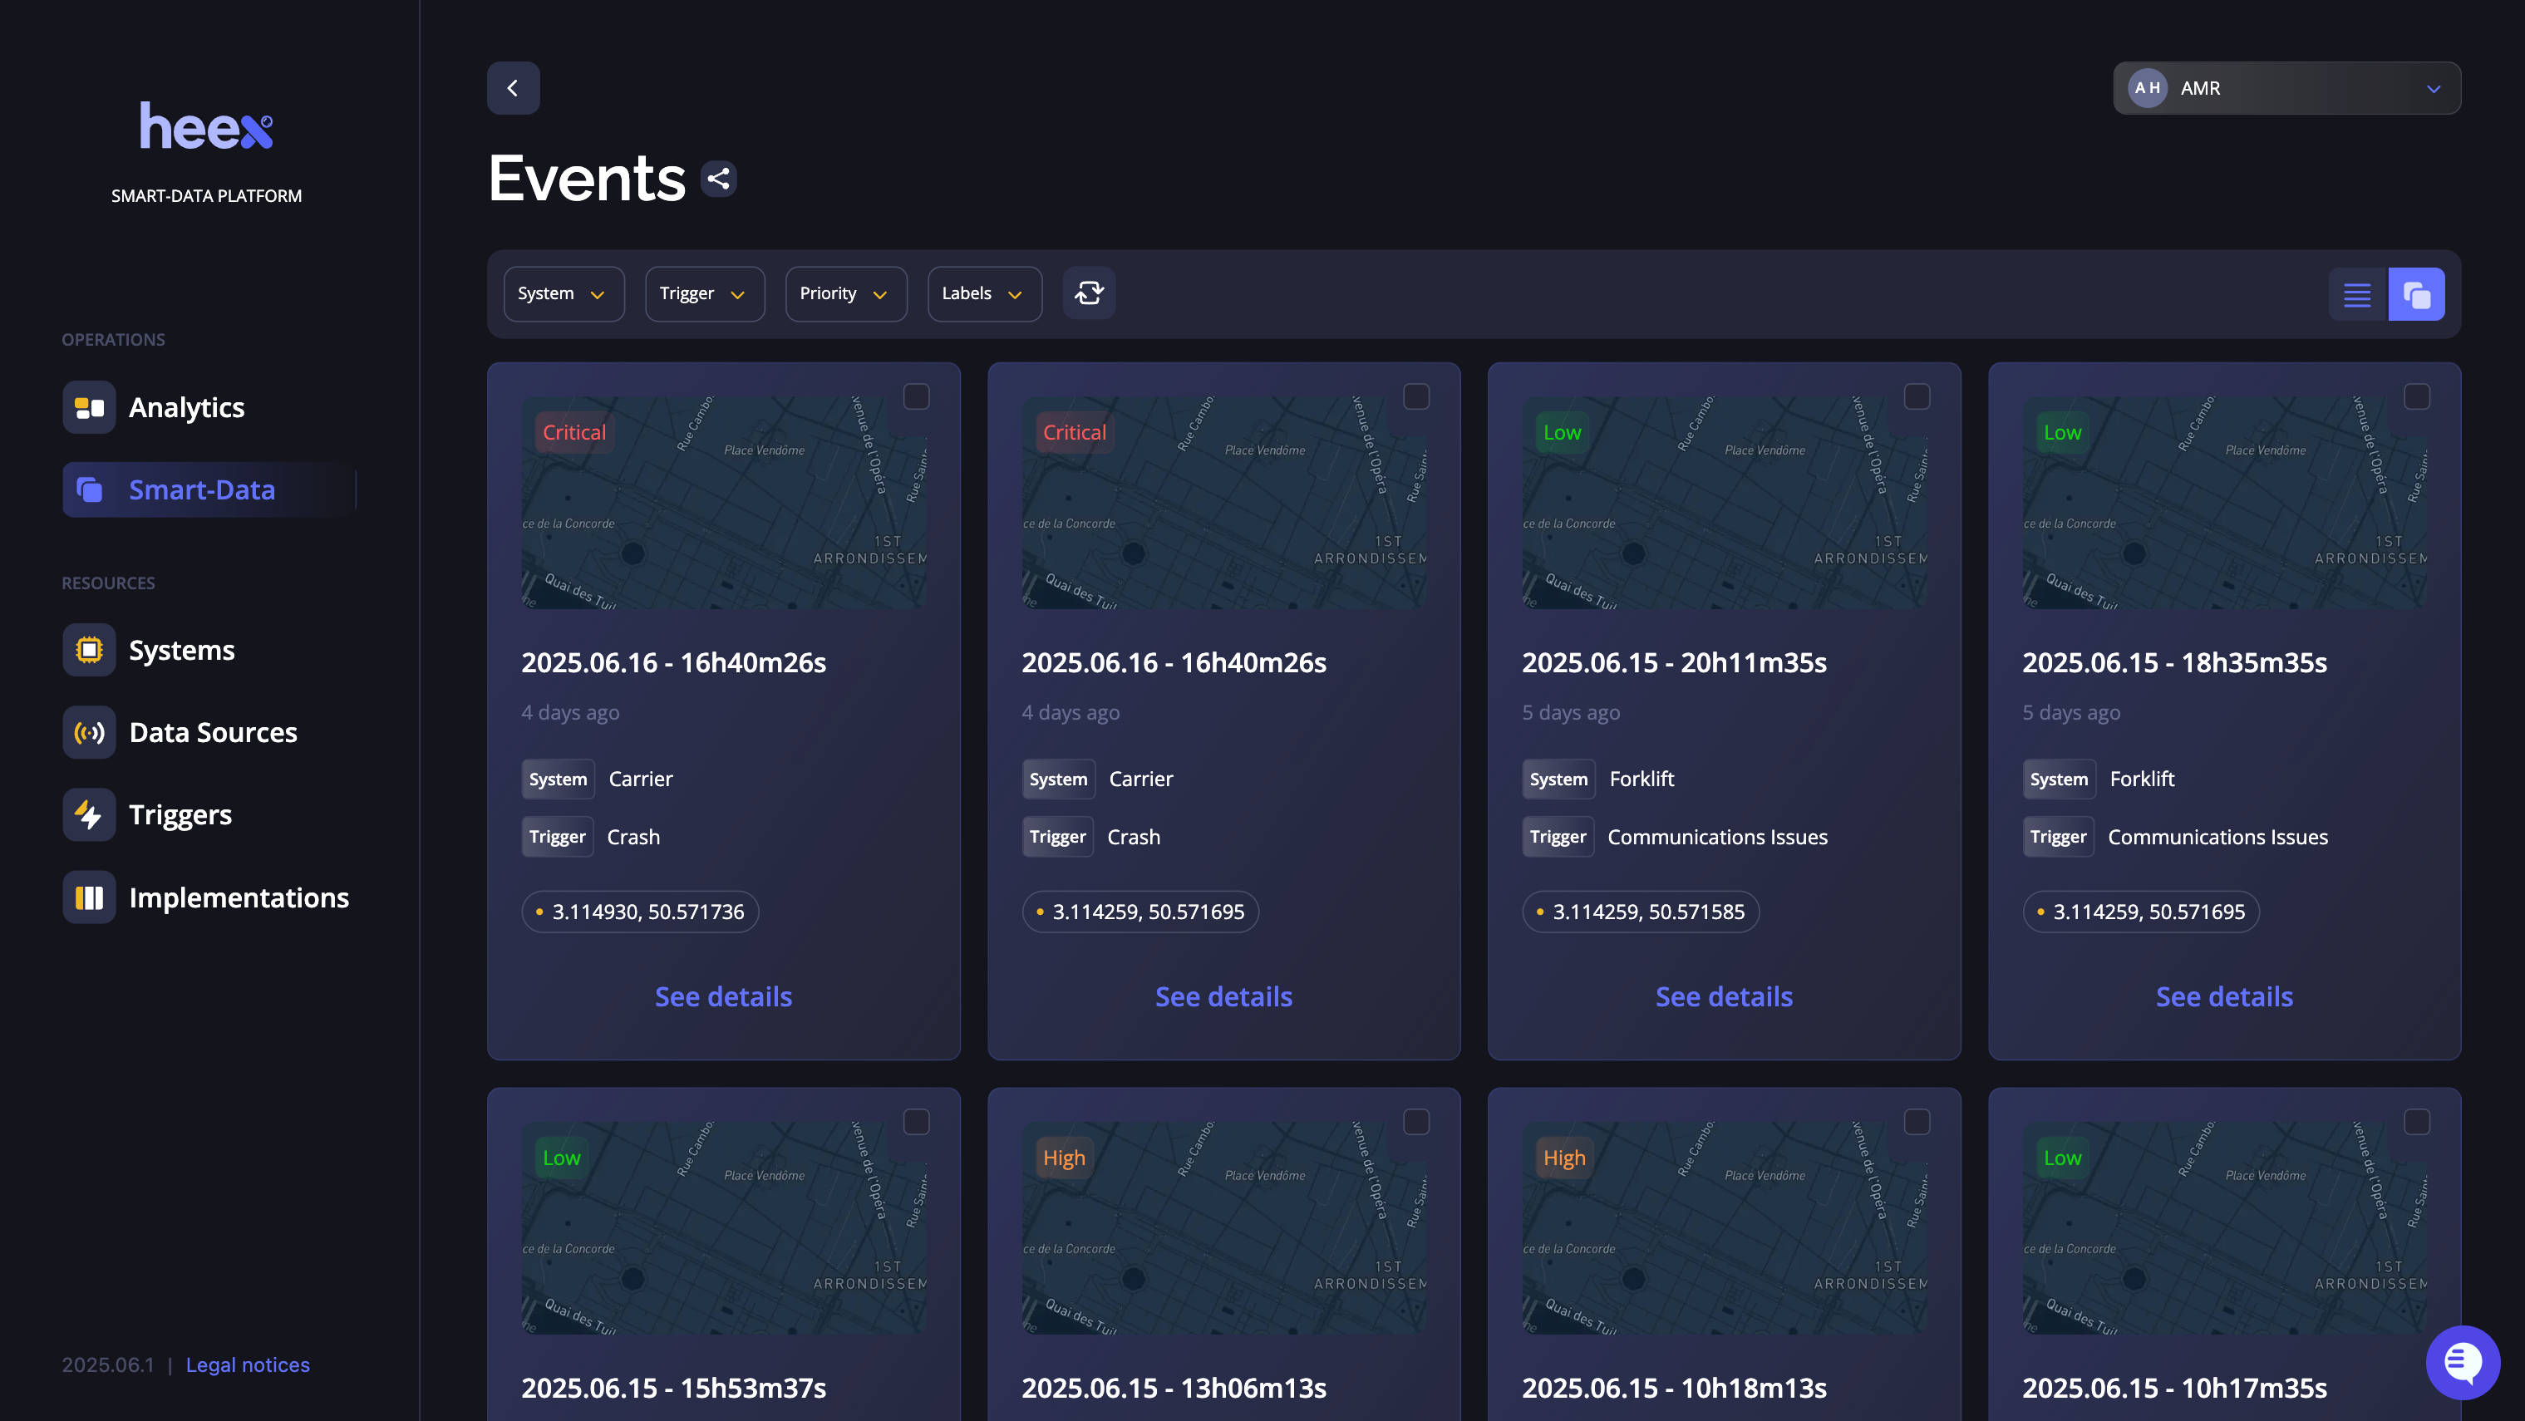Screen dimensions: 2525x1421
Task: Open the Trigger filter dropdown
Action: coord(705,294)
